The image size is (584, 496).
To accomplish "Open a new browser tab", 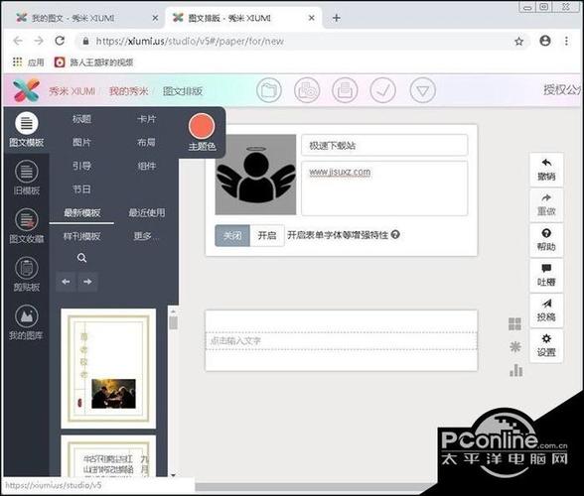I will click(x=337, y=18).
